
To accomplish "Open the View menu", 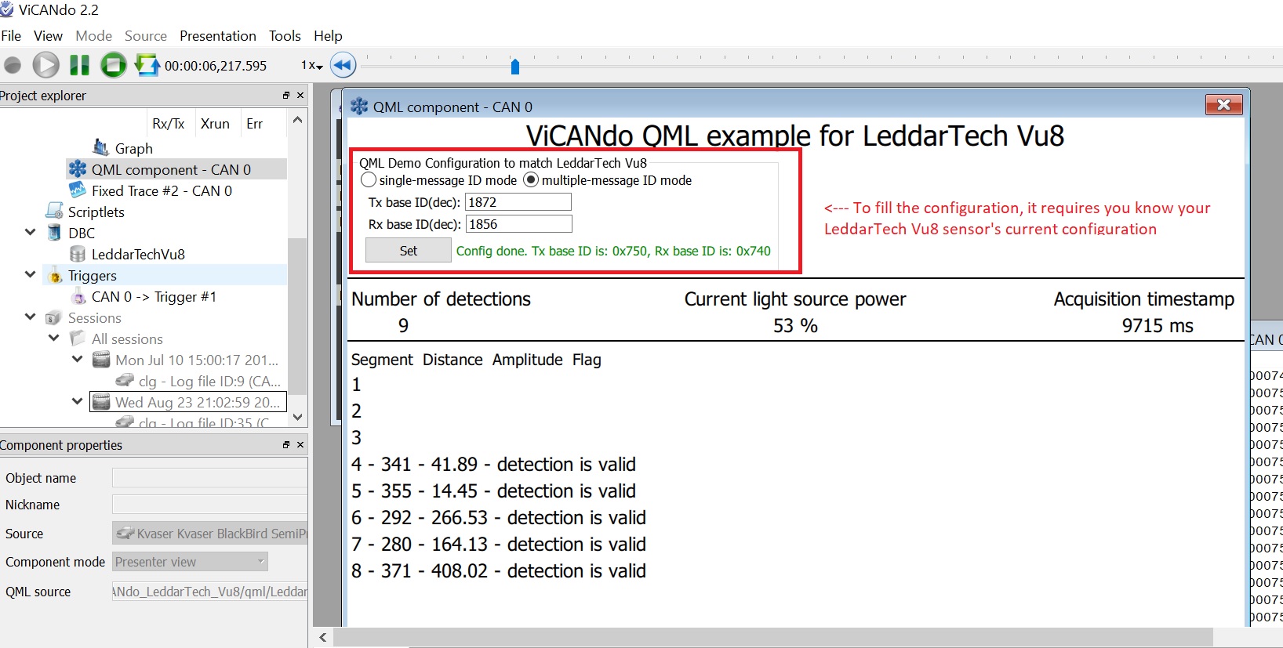I will click(x=48, y=36).
